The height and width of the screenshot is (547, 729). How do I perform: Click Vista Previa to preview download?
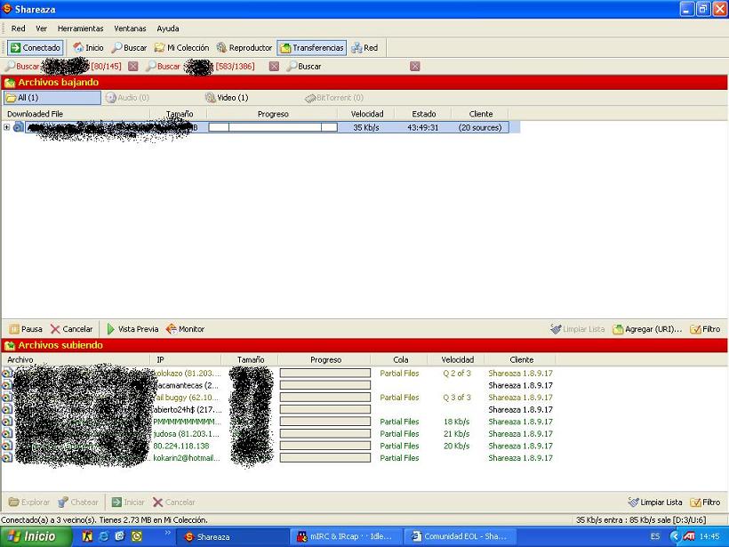[x=132, y=329]
